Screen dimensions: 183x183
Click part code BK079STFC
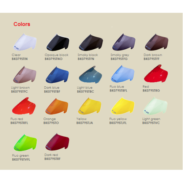click(19, 91)
